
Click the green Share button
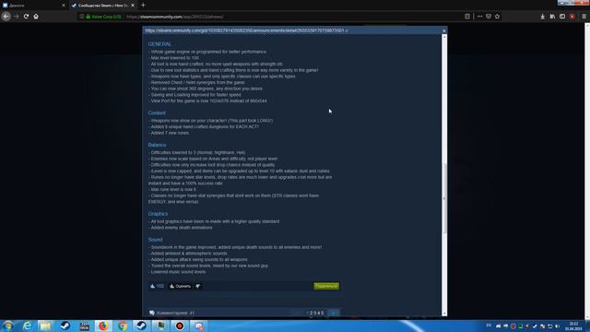[326, 286]
